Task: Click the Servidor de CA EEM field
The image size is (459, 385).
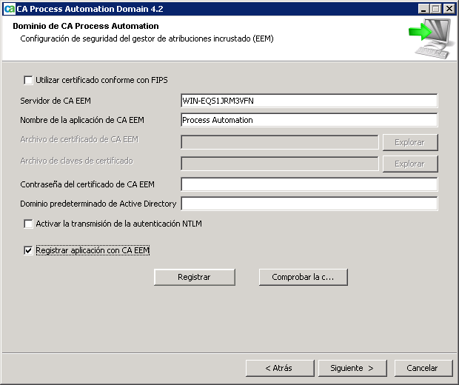Action: coord(309,101)
